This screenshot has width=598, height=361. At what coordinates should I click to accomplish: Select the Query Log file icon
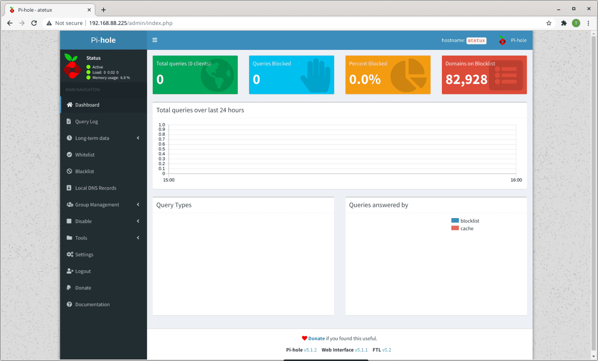coord(70,121)
